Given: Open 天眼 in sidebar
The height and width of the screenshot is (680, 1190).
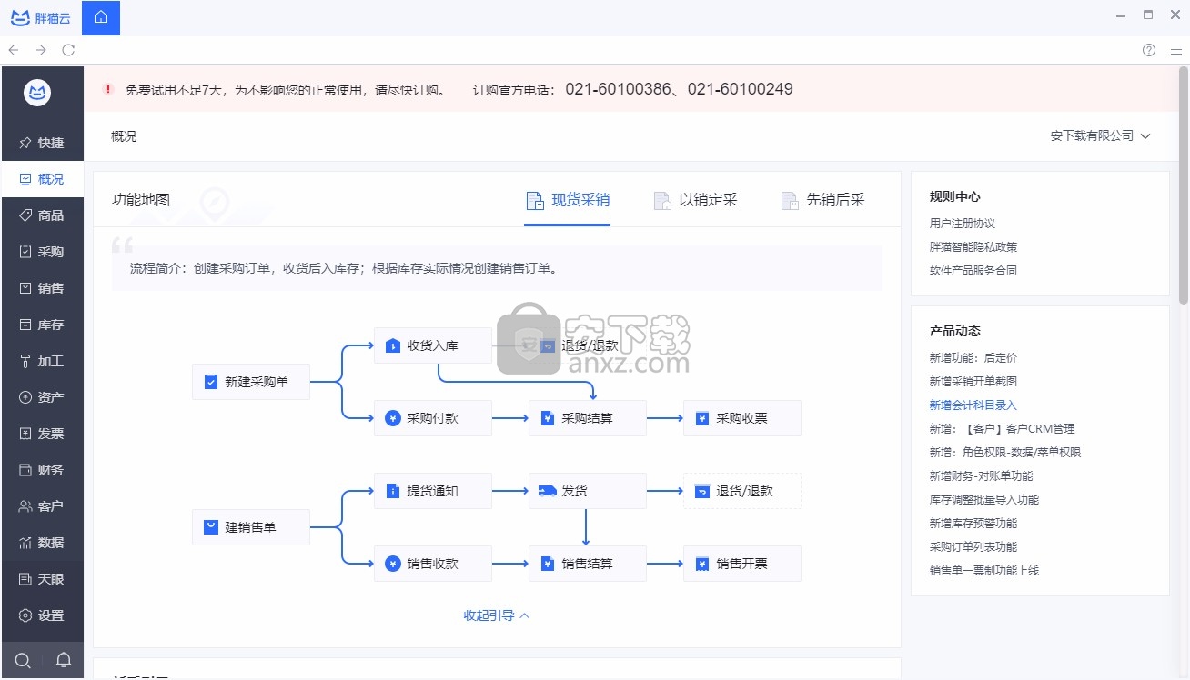Looking at the screenshot, I should (42, 579).
